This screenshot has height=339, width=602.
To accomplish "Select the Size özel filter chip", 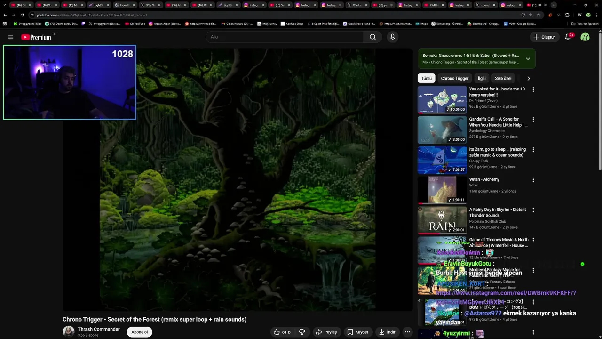I will pos(503,79).
